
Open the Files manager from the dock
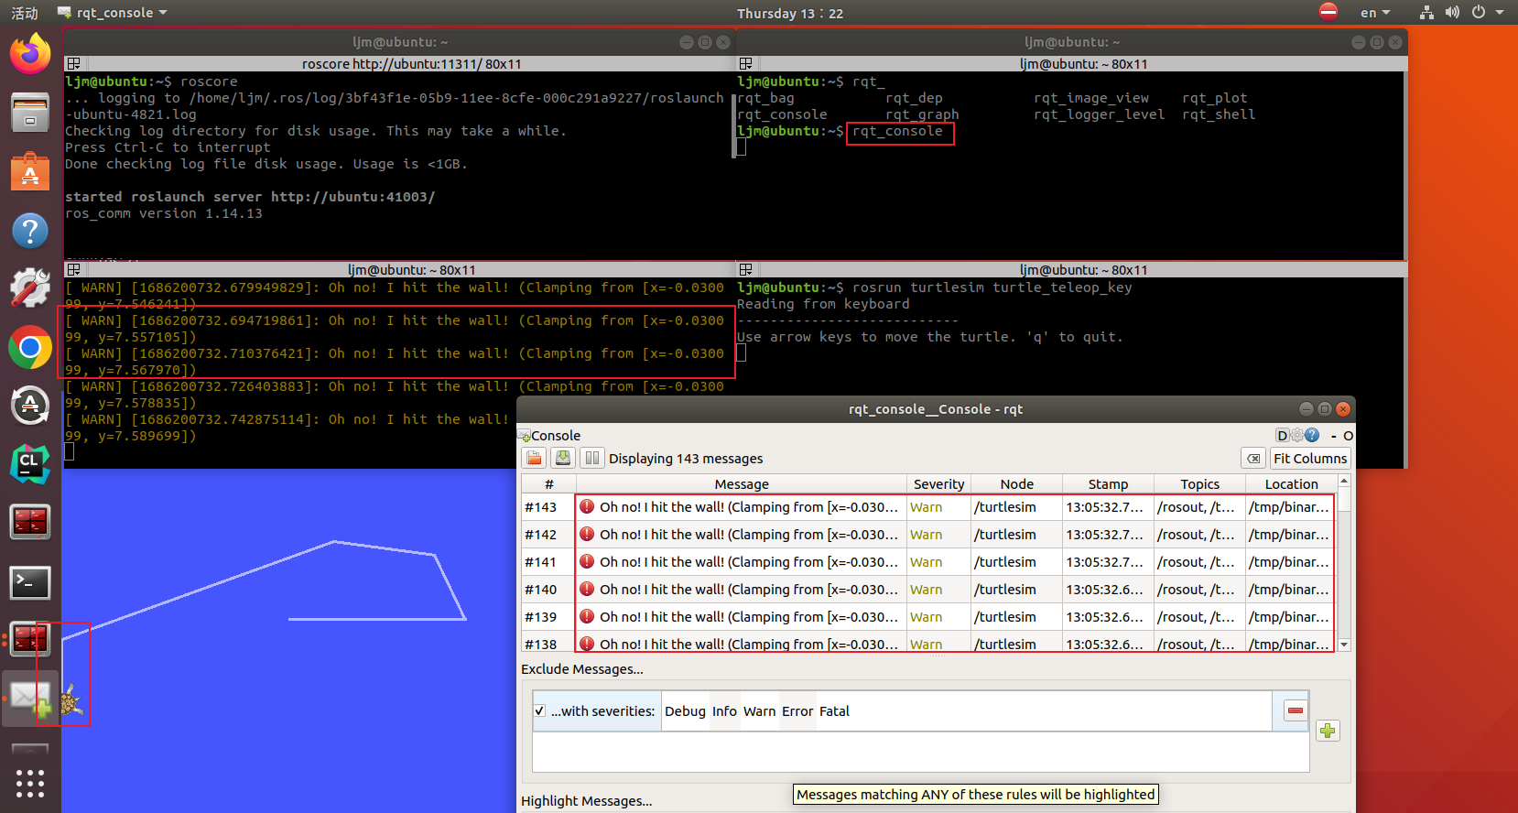pyautogui.click(x=30, y=113)
